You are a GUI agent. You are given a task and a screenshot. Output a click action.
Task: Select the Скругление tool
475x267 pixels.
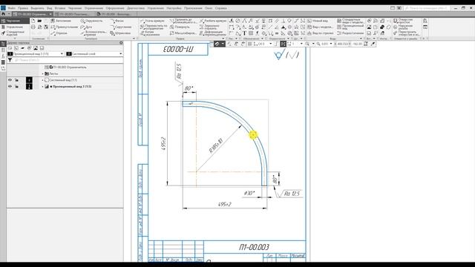pos(120,27)
